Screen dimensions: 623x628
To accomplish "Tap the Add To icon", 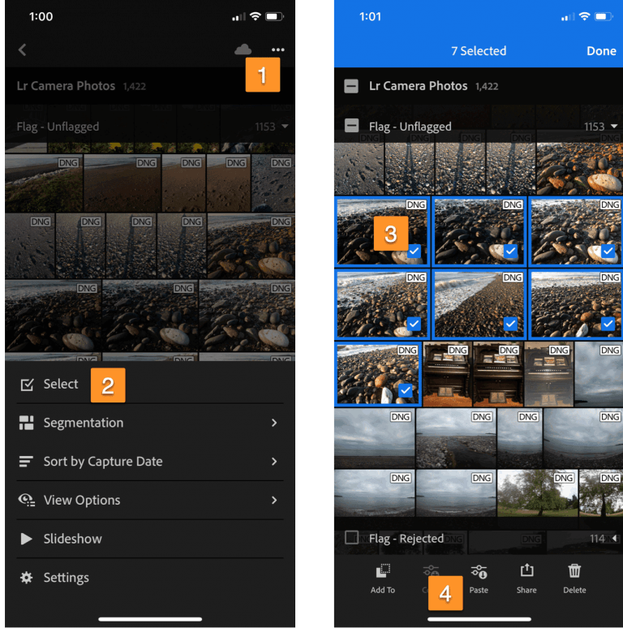I will coord(383,577).
